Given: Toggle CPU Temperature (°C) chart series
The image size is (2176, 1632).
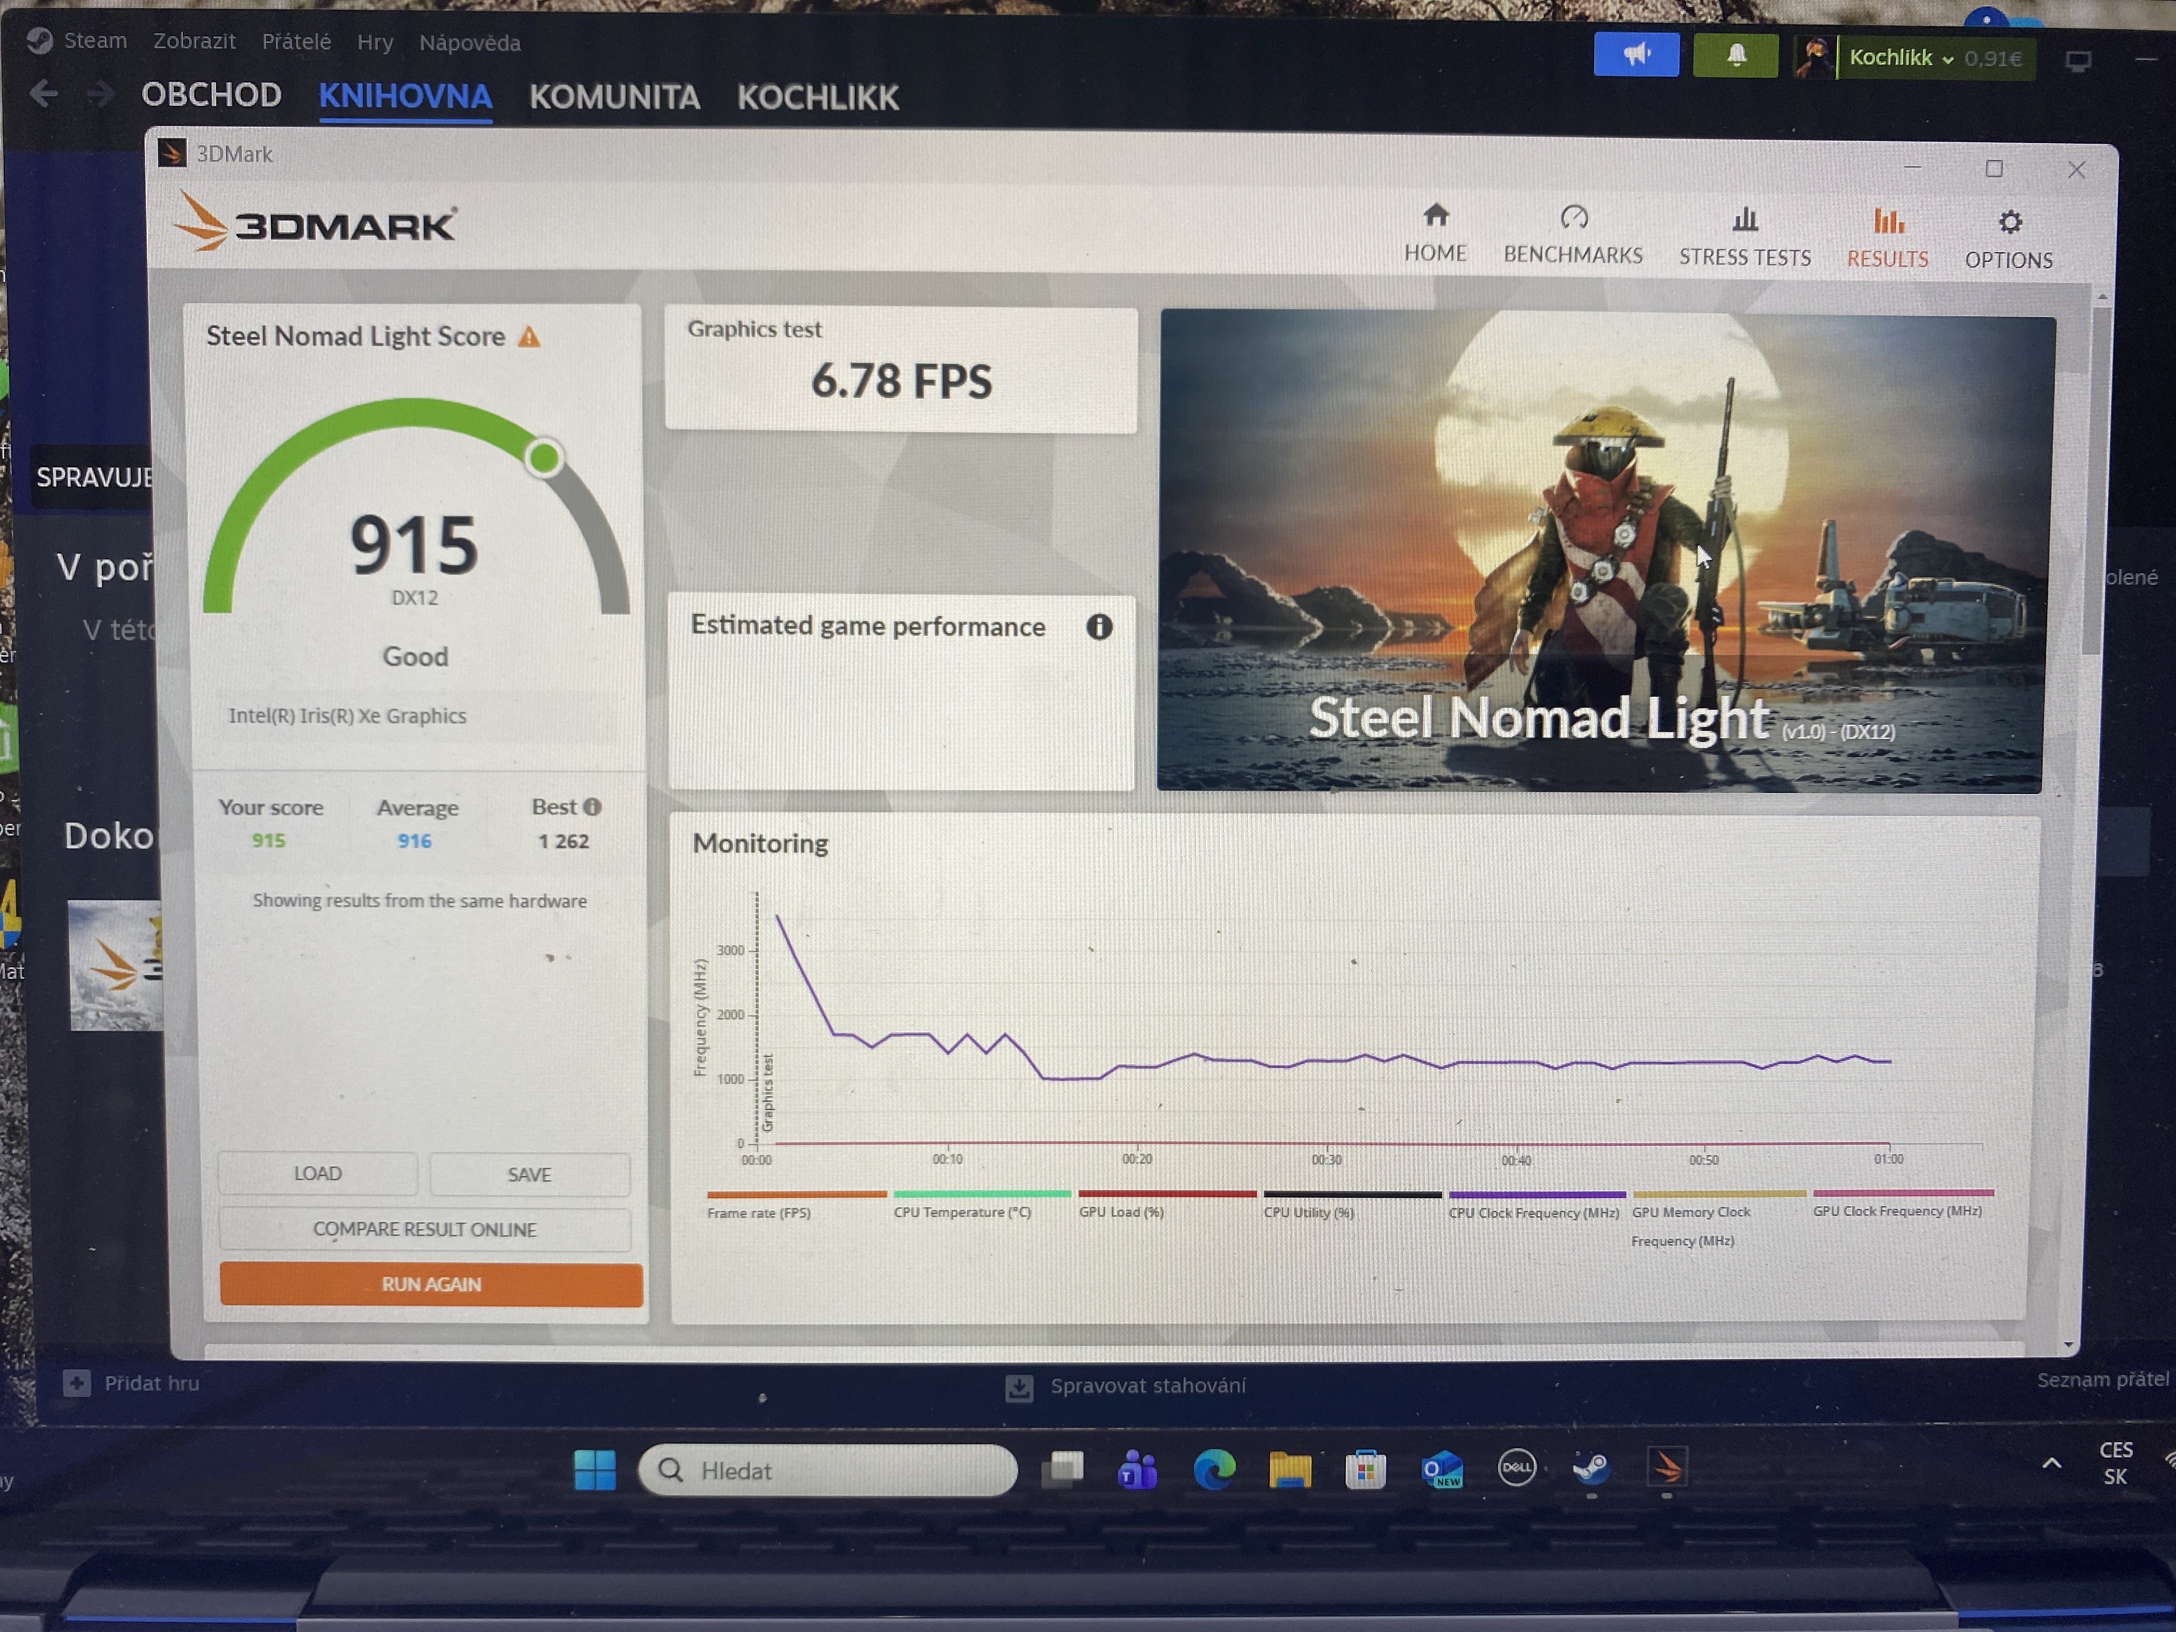Looking at the screenshot, I should (982, 1204).
